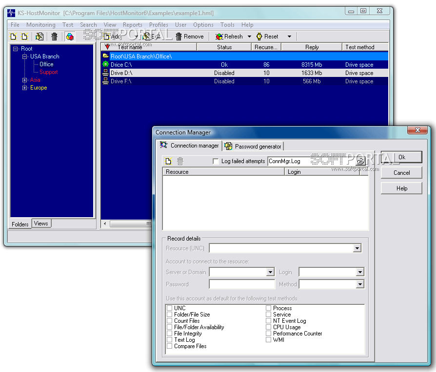Open the Options menu
Image resolution: width=436 pixels, height=372 pixels.
coord(203,25)
